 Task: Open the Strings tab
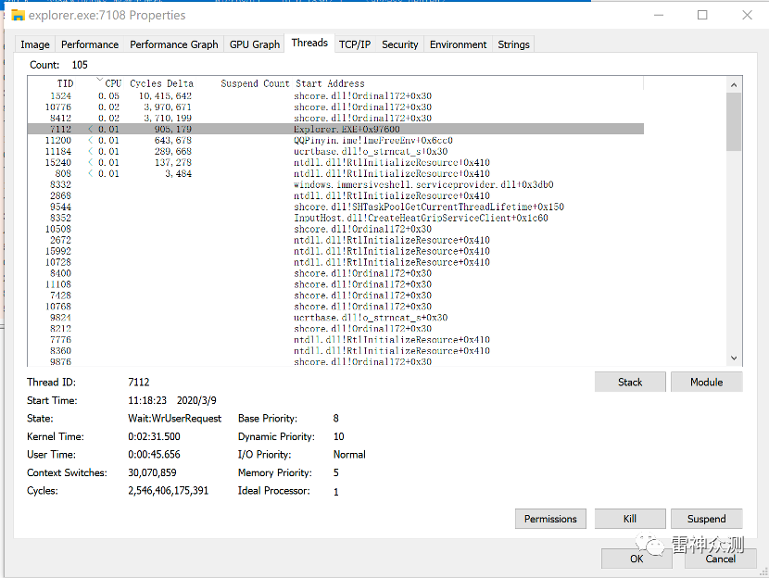click(x=513, y=44)
